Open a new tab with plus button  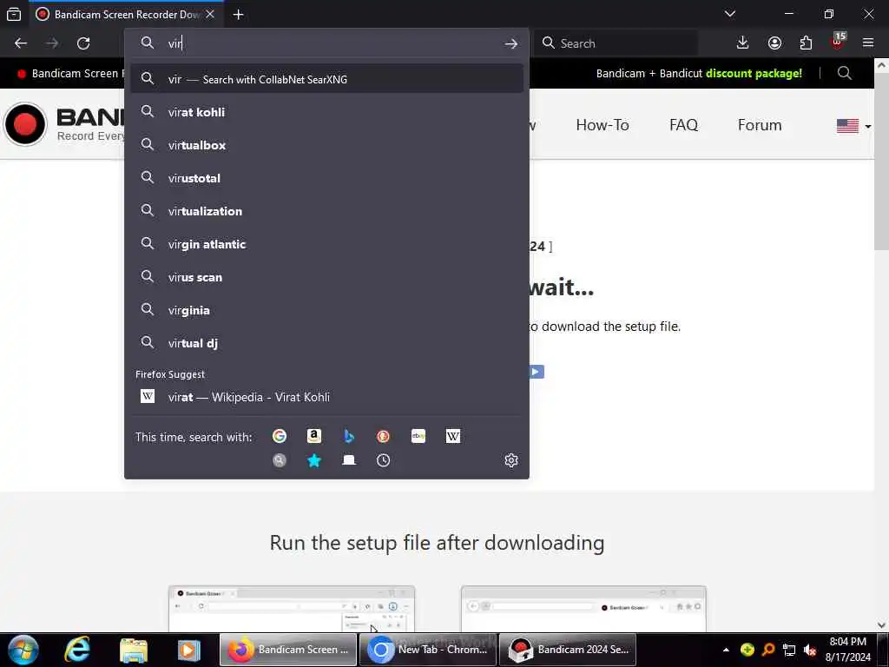pyautogui.click(x=238, y=15)
